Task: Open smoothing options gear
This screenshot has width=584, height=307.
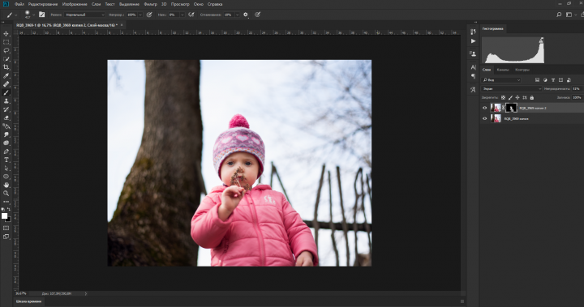Action: click(246, 15)
